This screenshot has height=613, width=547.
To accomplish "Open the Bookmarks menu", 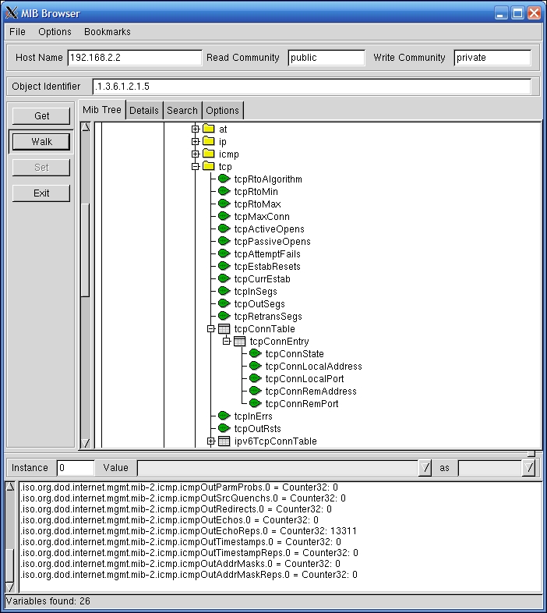I will (x=108, y=32).
